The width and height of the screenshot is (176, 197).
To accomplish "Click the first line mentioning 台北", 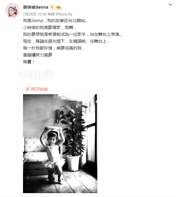I will pos(55,21).
